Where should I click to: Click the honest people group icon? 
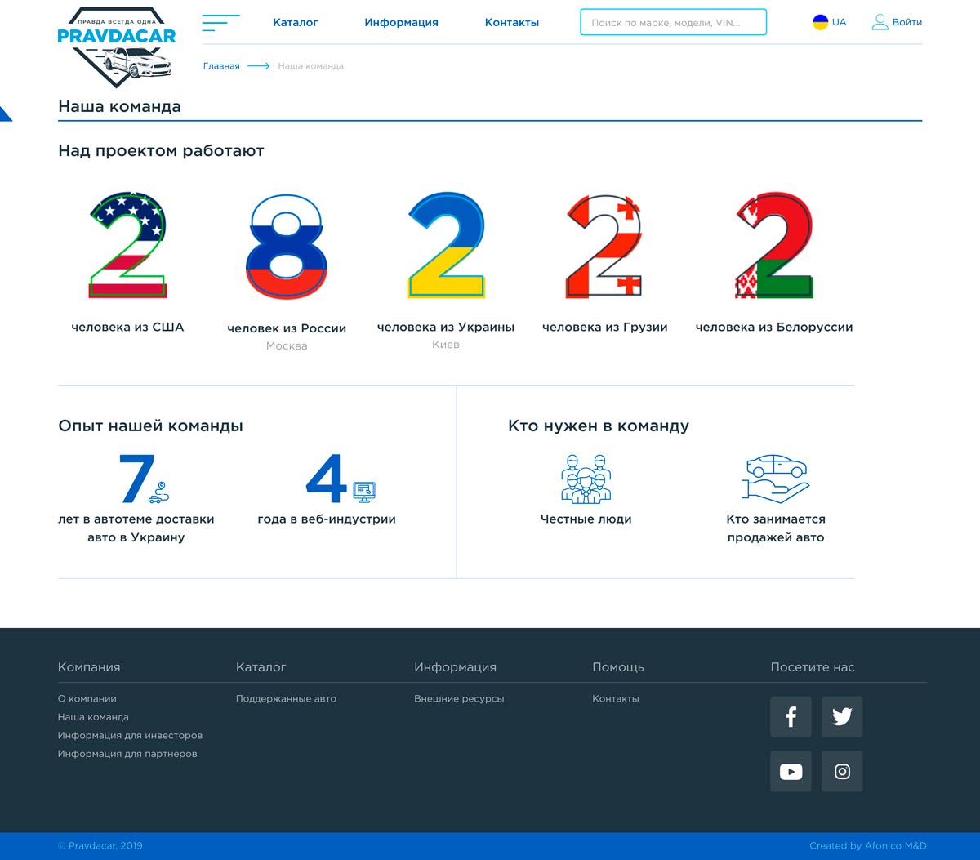(x=586, y=478)
